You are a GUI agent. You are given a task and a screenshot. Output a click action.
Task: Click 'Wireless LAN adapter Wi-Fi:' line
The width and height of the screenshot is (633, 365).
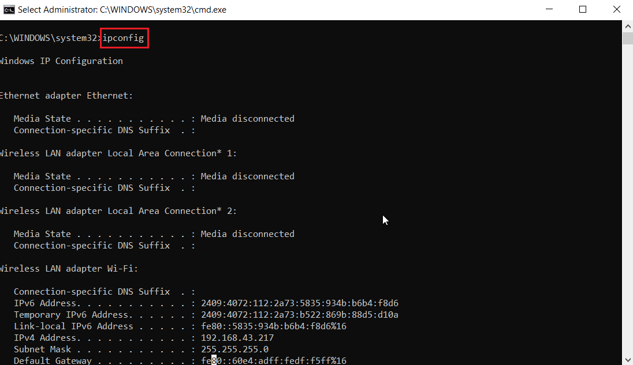[69, 268]
